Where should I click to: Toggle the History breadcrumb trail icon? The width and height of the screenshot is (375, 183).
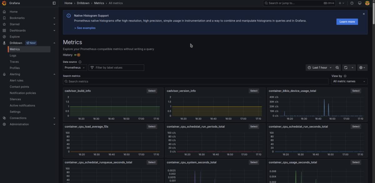click(x=77, y=55)
